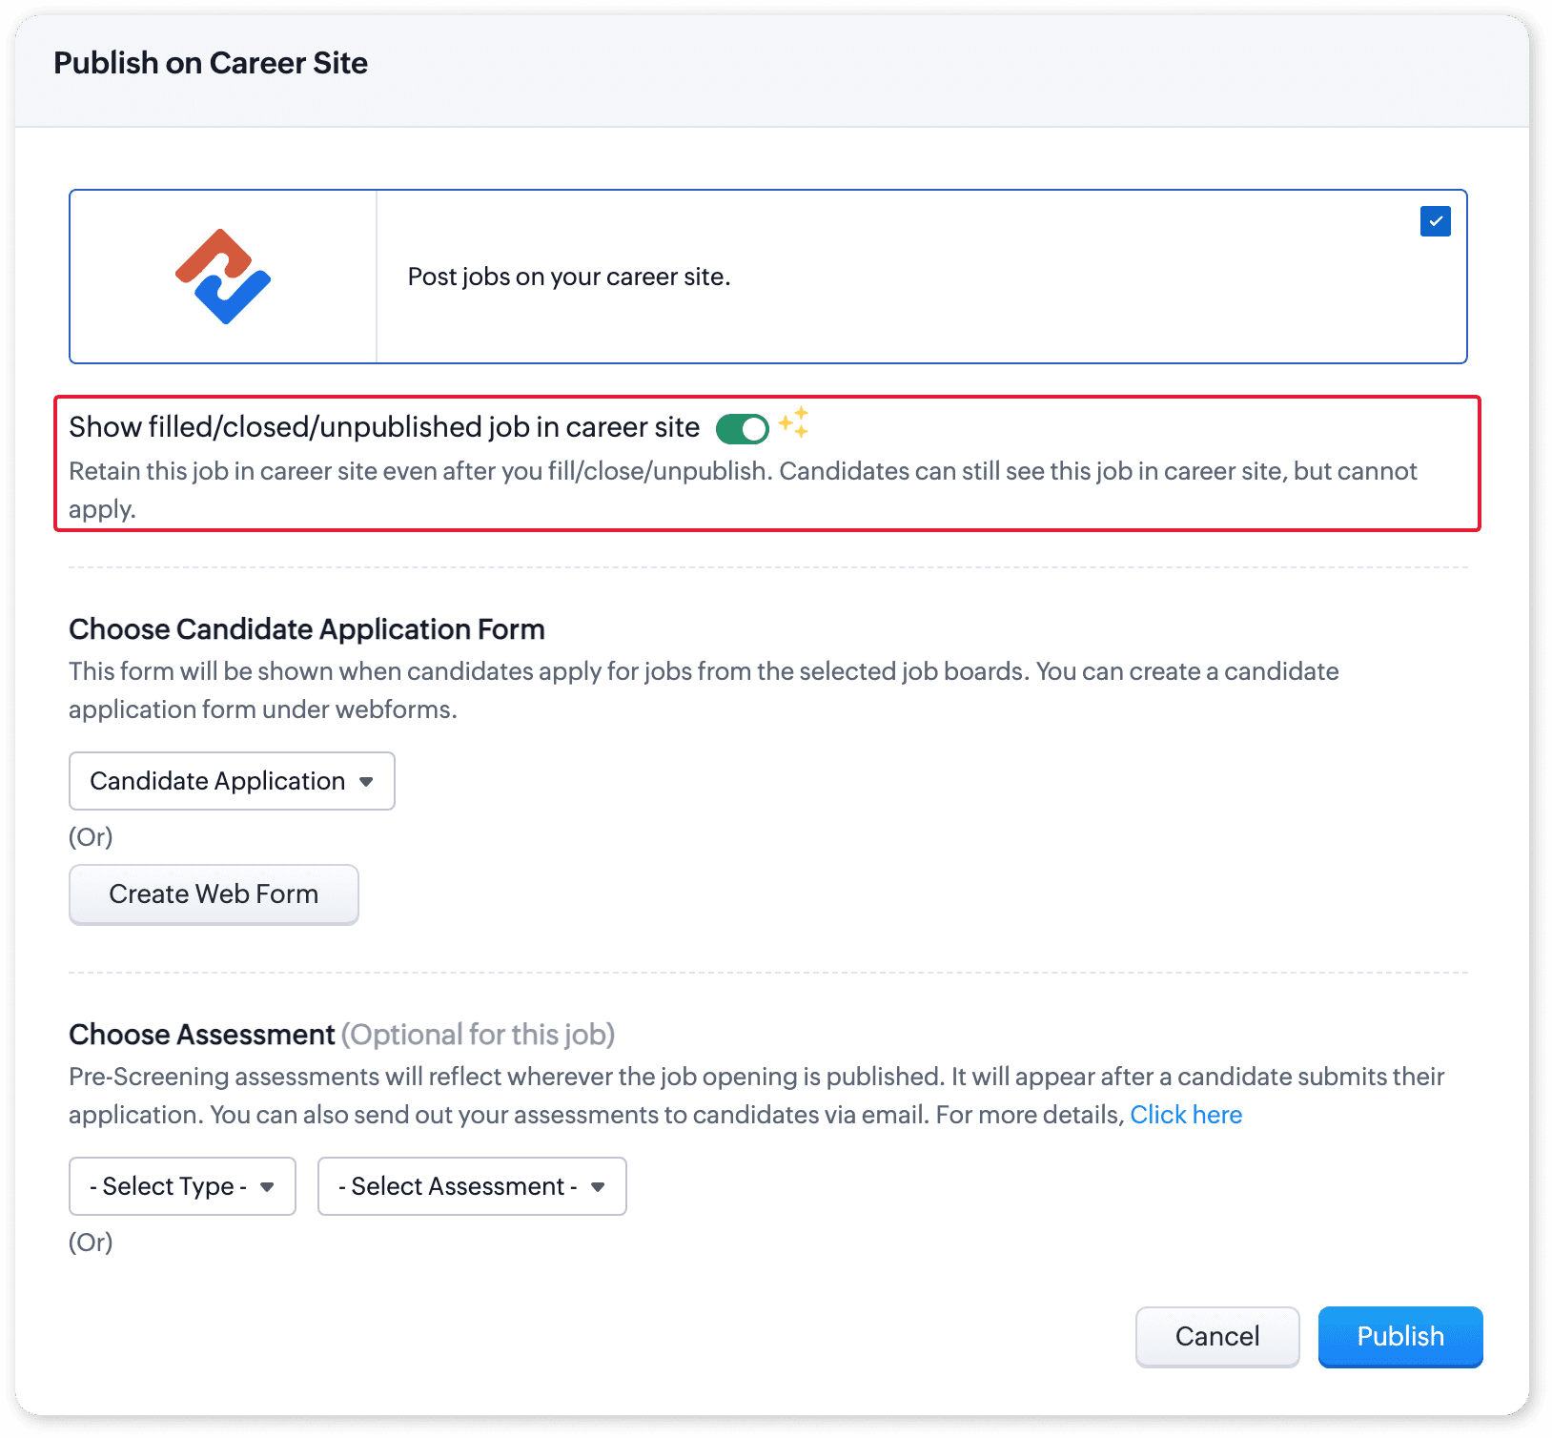Viewport: 1552px width, 1438px height.
Task: Open the Click here assessment details link
Action: (1185, 1115)
